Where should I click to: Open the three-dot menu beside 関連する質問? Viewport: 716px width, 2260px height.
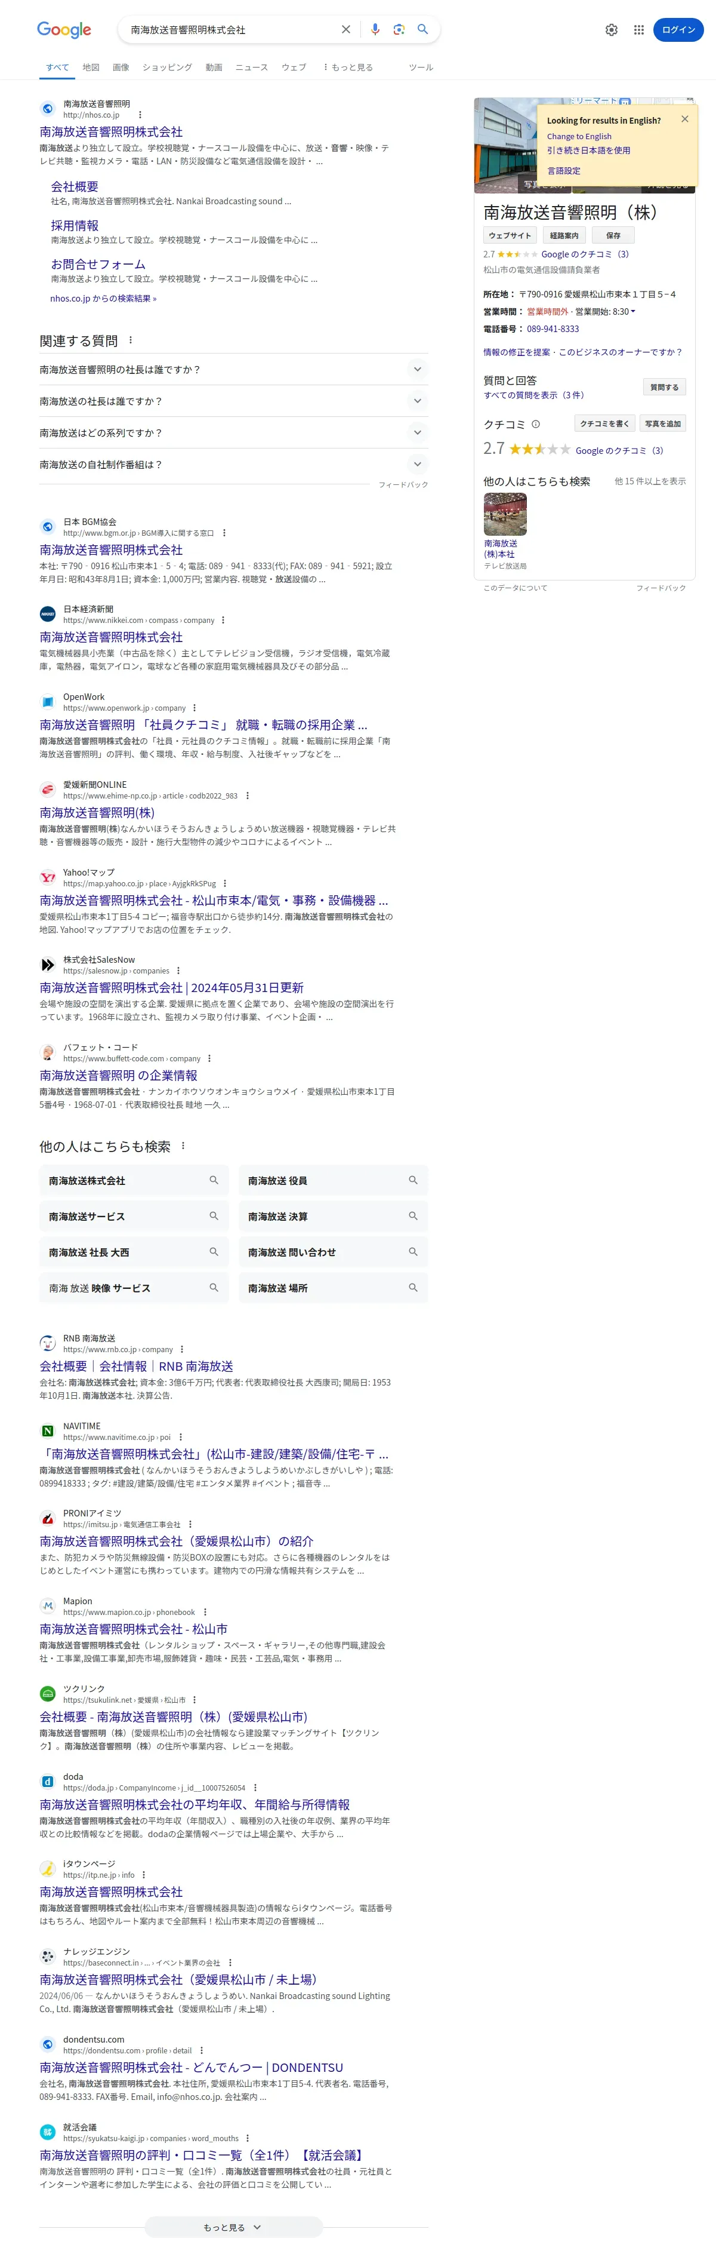pos(131,340)
